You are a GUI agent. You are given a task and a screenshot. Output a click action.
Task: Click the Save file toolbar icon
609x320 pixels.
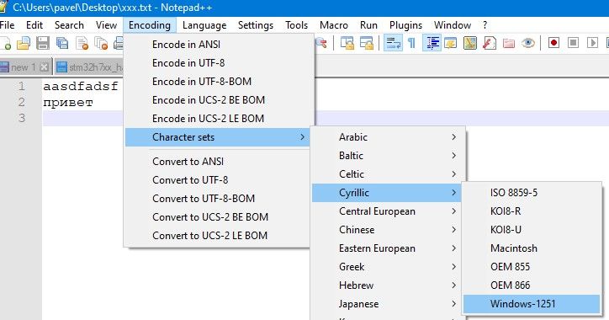coord(43,43)
